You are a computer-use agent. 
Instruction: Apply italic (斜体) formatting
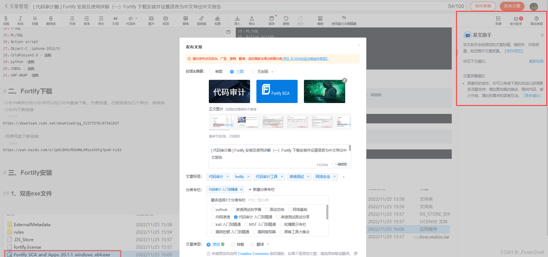(x=20, y=21)
